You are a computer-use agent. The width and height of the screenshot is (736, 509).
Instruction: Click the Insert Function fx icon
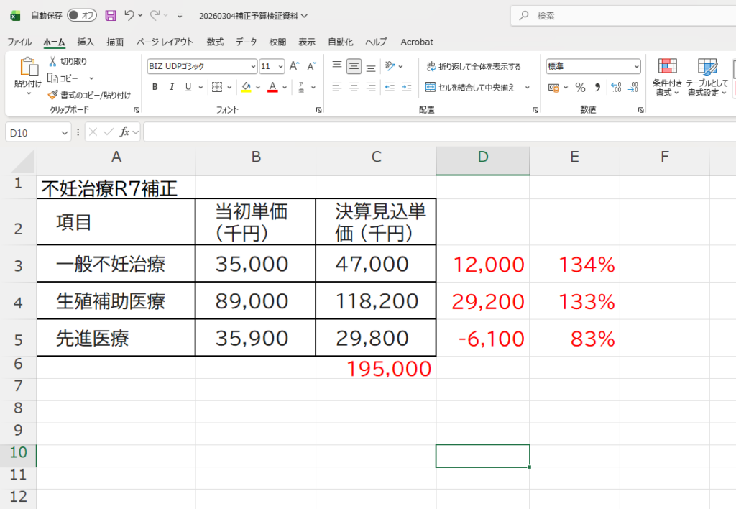[124, 132]
